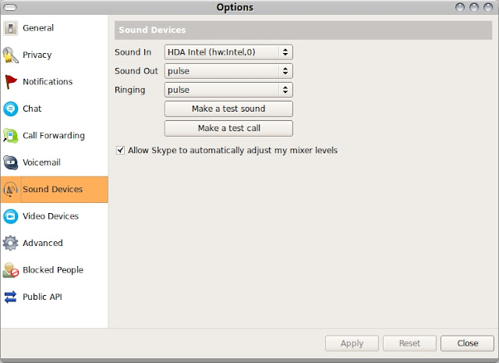Click the "Sound In" label

coord(133,52)
